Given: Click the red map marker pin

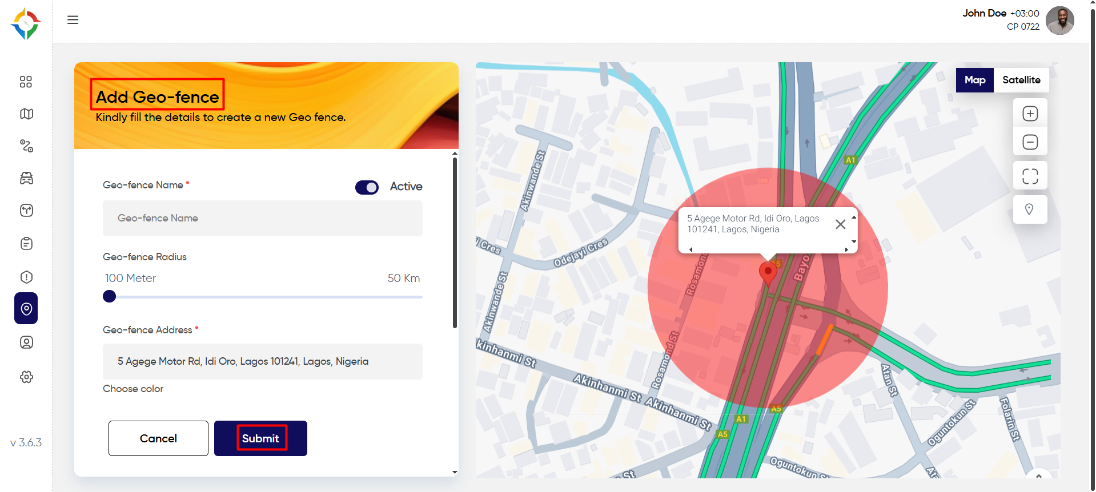Looking at the screenshot, I should (x=768, y=273).
